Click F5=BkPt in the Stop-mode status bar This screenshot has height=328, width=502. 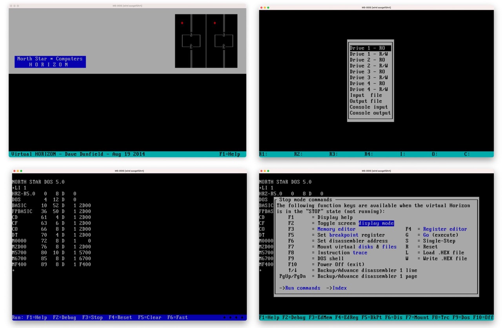(x=372, y=317)
